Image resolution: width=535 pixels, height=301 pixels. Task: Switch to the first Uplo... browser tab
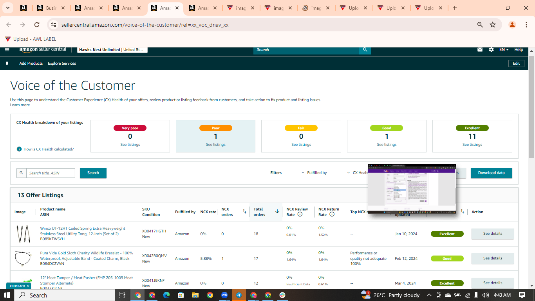353,8
